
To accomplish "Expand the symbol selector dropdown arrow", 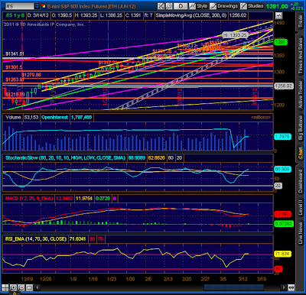I will pyautogui.click(x=37, y=6).
